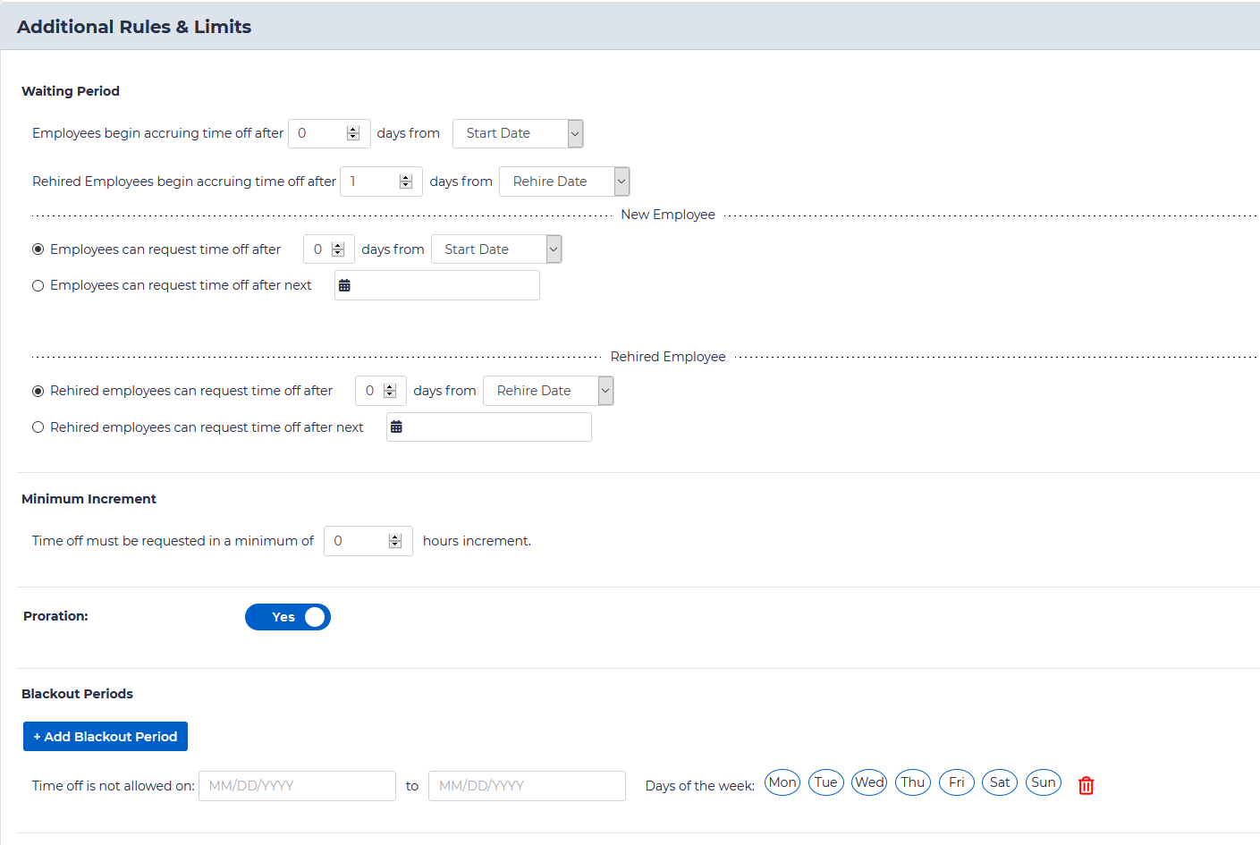The width and height of the screenshot is (1260, 845).
Task: Select the Sun day-of-week pill
Action: coord(1043,782)
